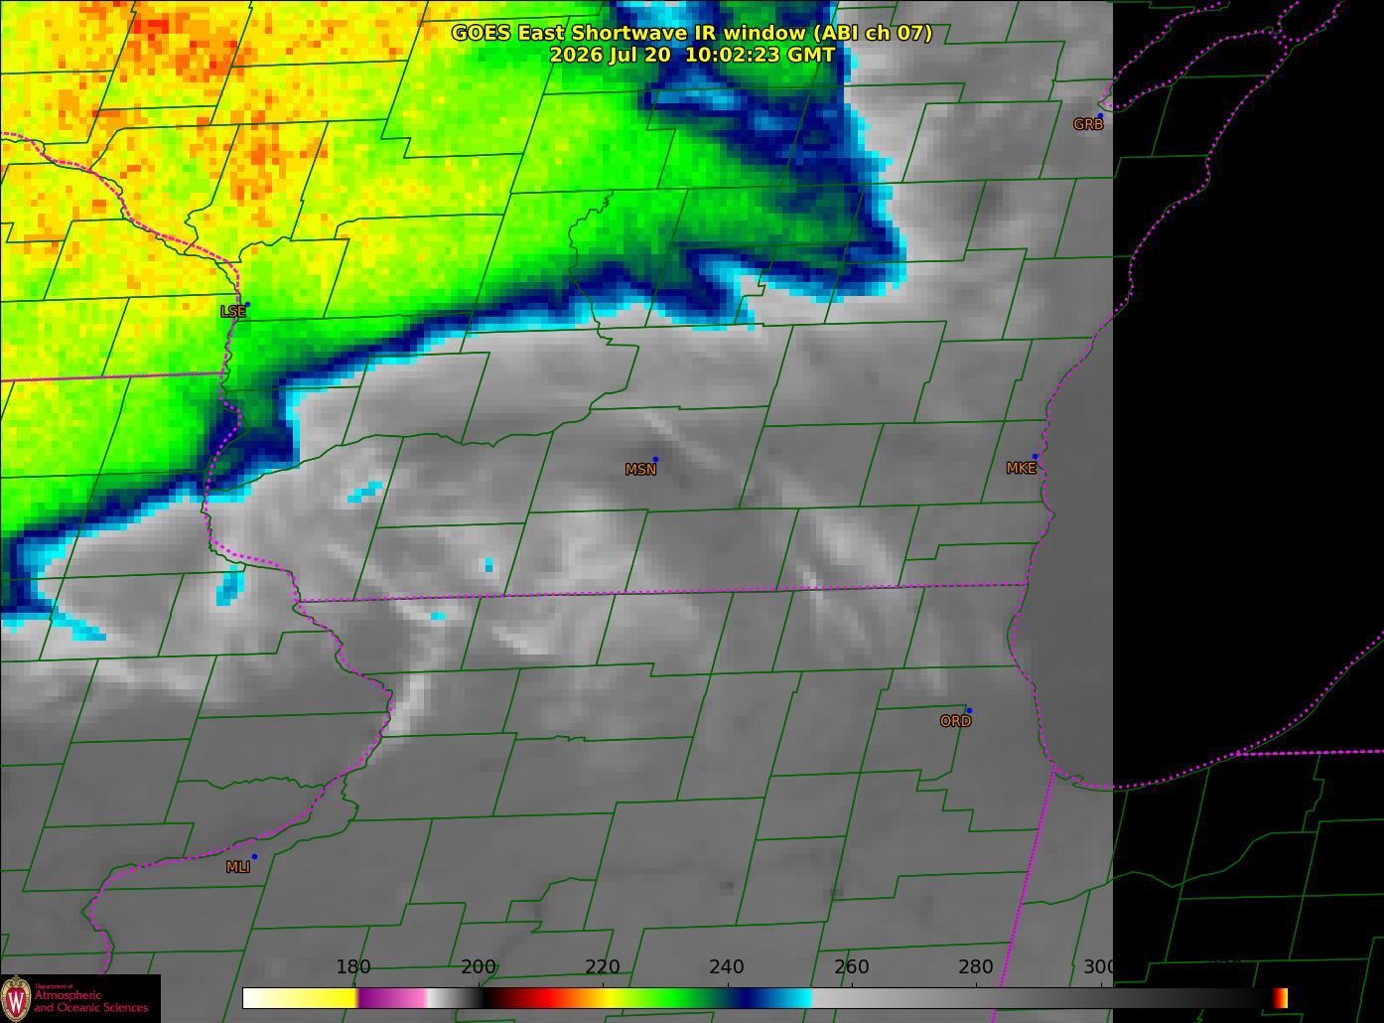Select the ORD station label
The height and width of the screenshot is (1023, 1384).
point(955,722)
